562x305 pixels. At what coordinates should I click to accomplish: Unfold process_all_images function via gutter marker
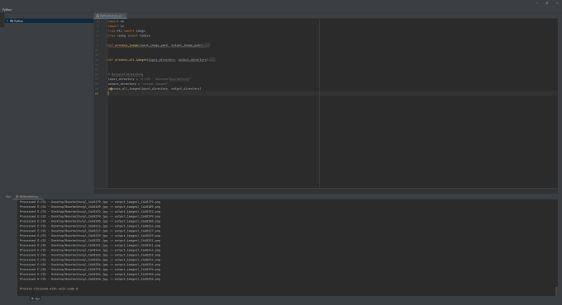tap(107, 59)
